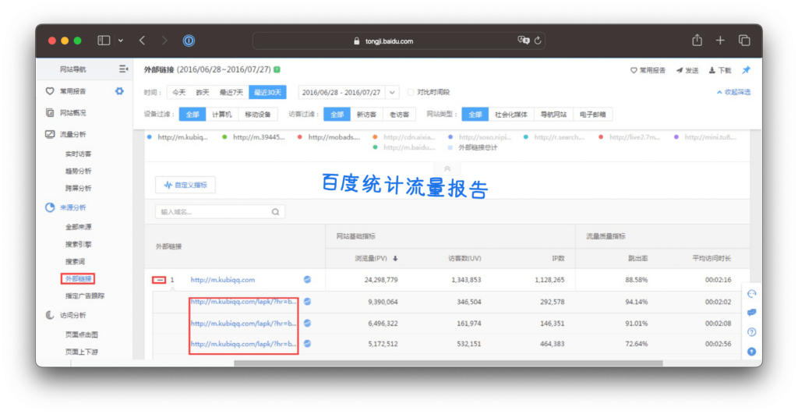
Task: Add to 常用报告 with heart button
Action: tap(648, 70)
